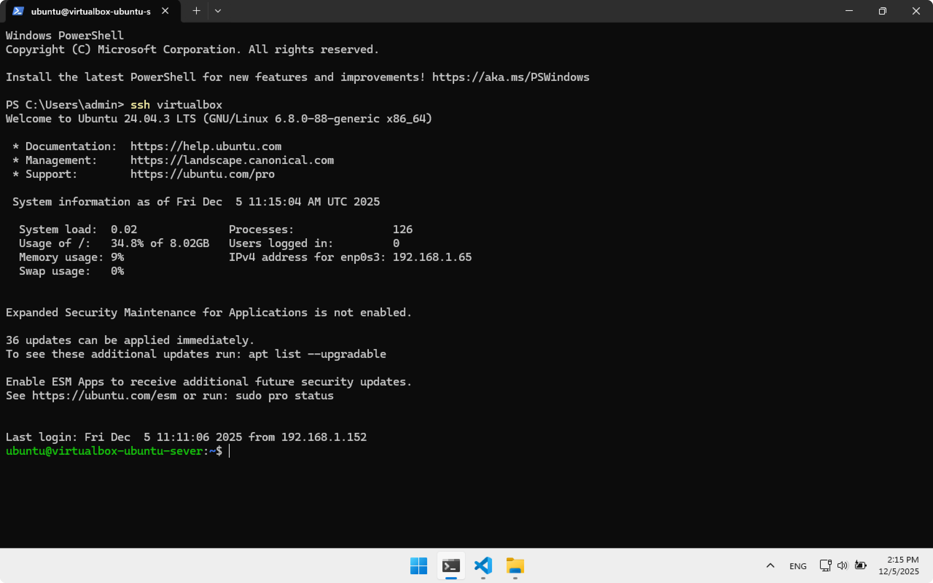Show hidden system tray icons

point(770,566)
